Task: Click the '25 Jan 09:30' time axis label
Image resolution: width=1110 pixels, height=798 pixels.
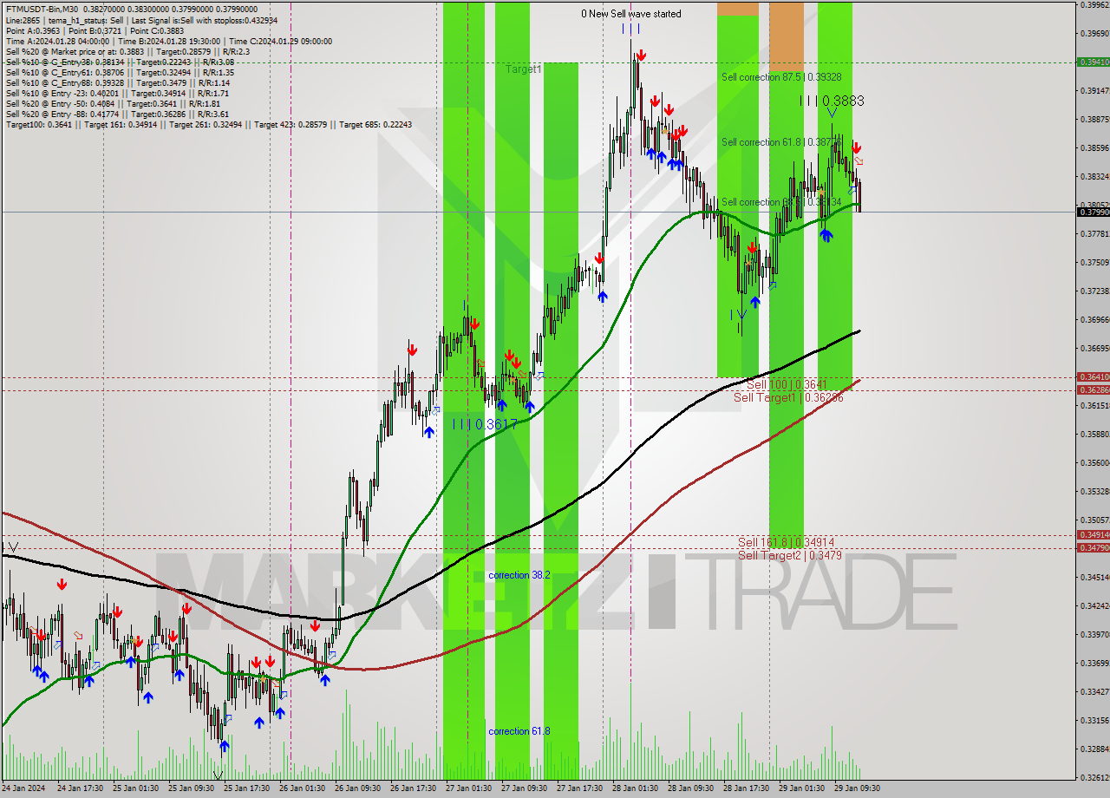Action: click(191, 788)
